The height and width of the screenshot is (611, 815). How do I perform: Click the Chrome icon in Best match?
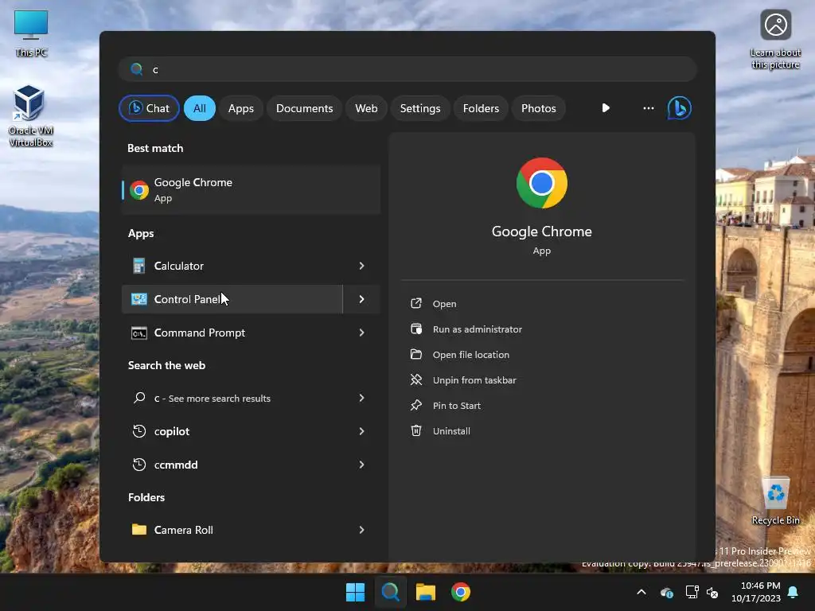(138, 190)
